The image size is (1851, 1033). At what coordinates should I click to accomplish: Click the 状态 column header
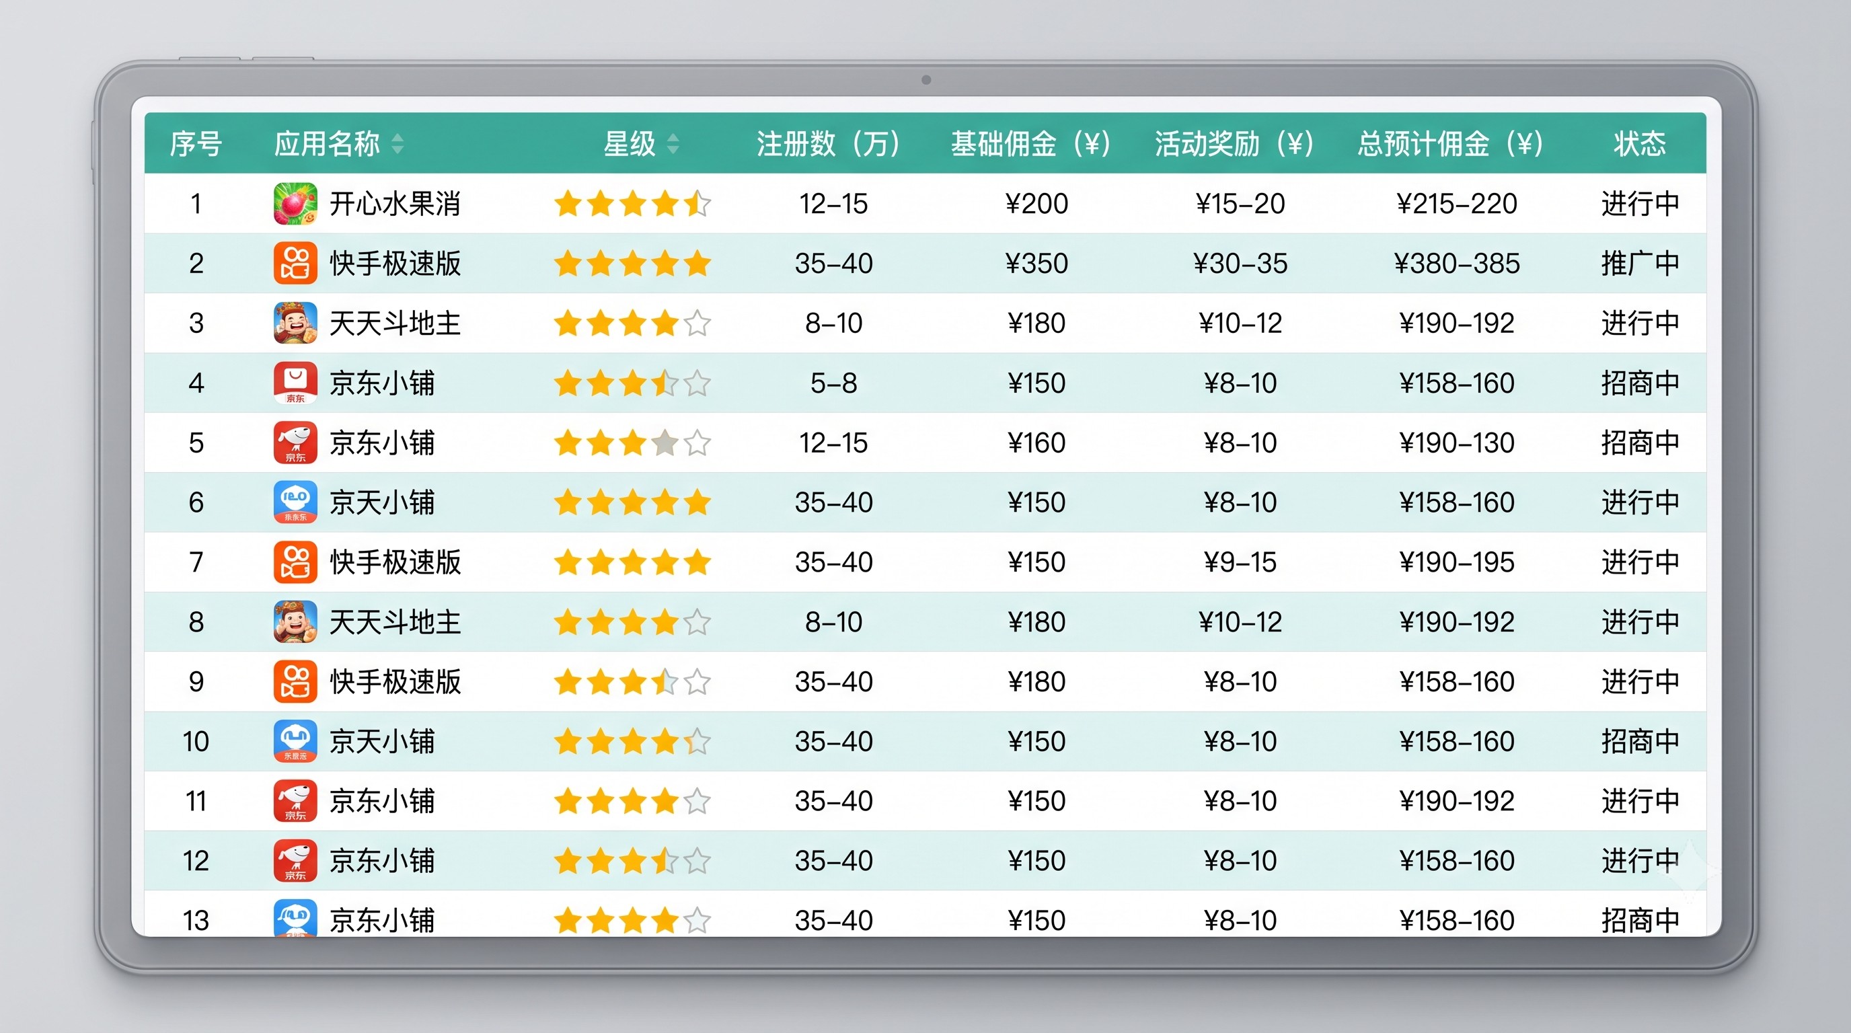tap(1640, 144)
